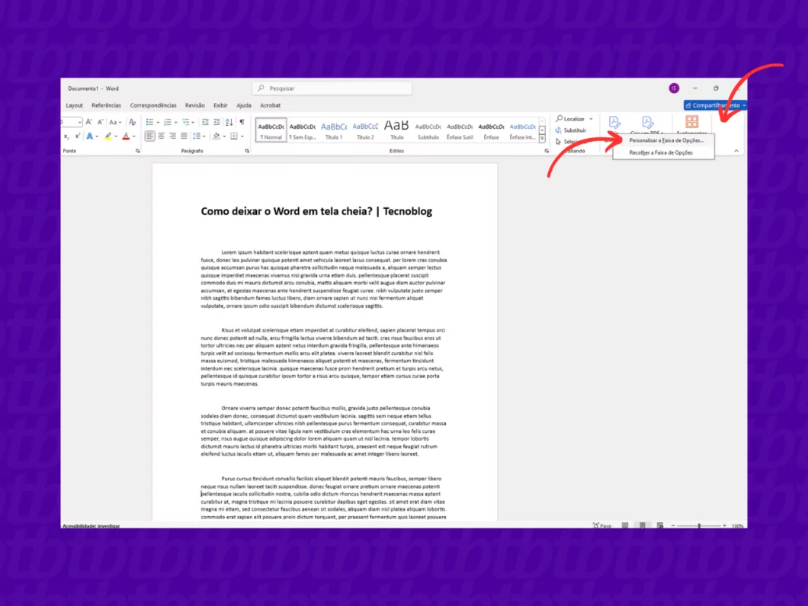The image size is (808, 606).
Task: Insert a bulleted list
Action: coord(149,122)
